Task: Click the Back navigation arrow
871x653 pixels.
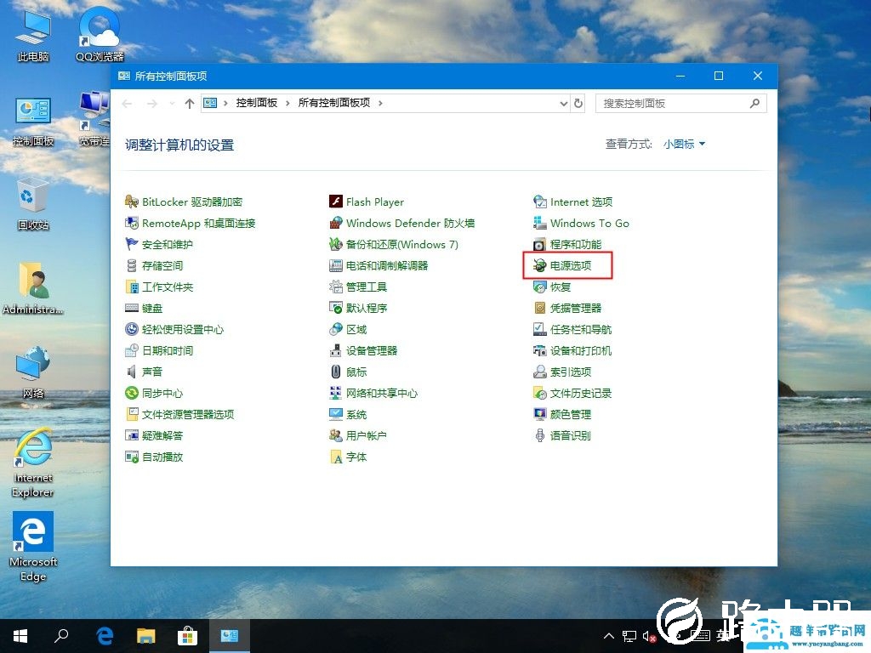Action: point(128,103)
